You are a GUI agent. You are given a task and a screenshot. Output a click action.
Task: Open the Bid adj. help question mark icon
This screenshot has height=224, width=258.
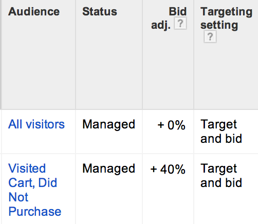(180, 23)
